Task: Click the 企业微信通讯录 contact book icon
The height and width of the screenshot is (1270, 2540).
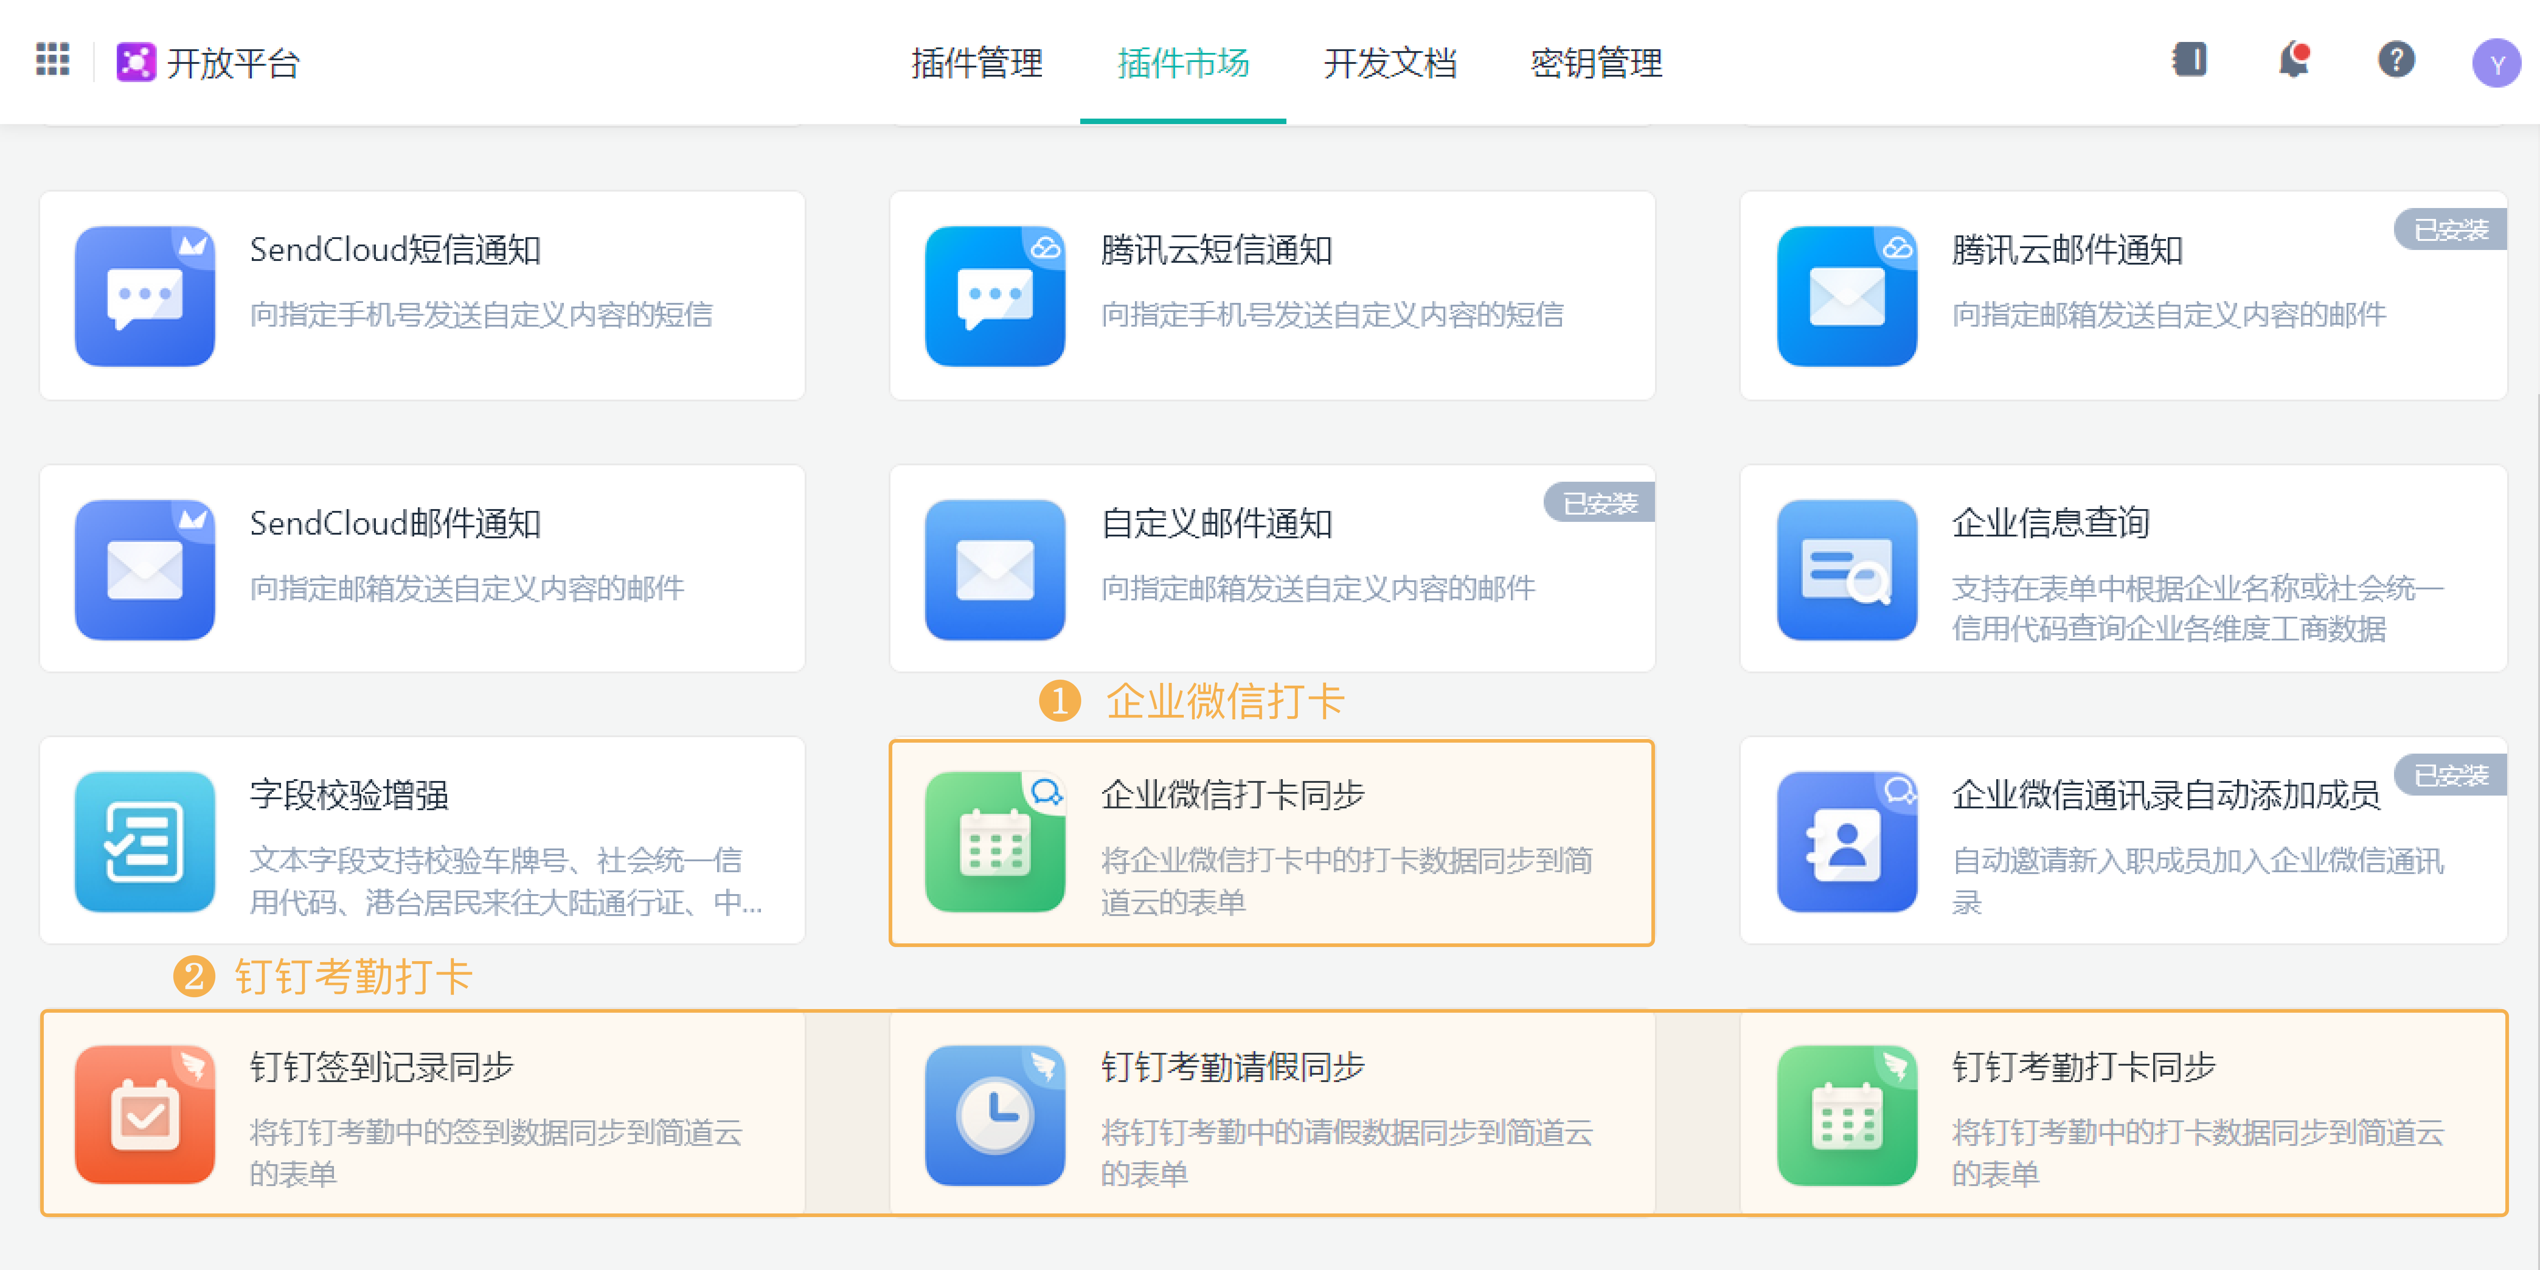Action: pos(1847,842)
